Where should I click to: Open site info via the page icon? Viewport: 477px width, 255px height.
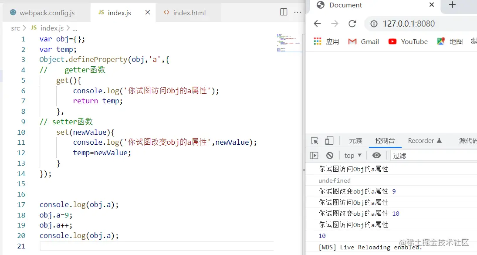(x=374, y=24)
